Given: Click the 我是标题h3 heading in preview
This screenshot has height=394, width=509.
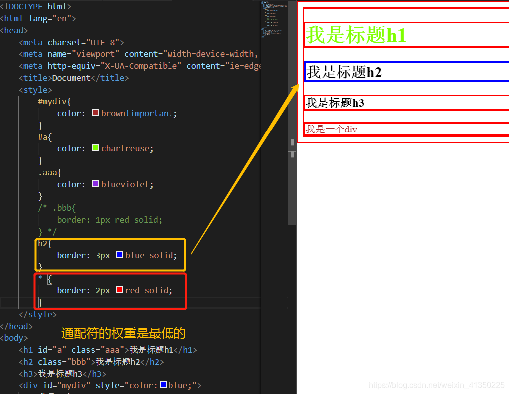Looking at the screenshot, I should [335, 103].
